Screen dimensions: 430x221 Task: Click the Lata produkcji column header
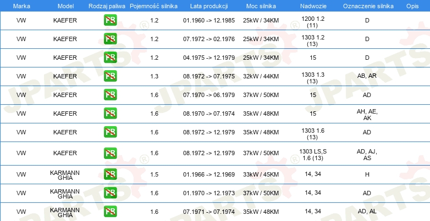209,6
